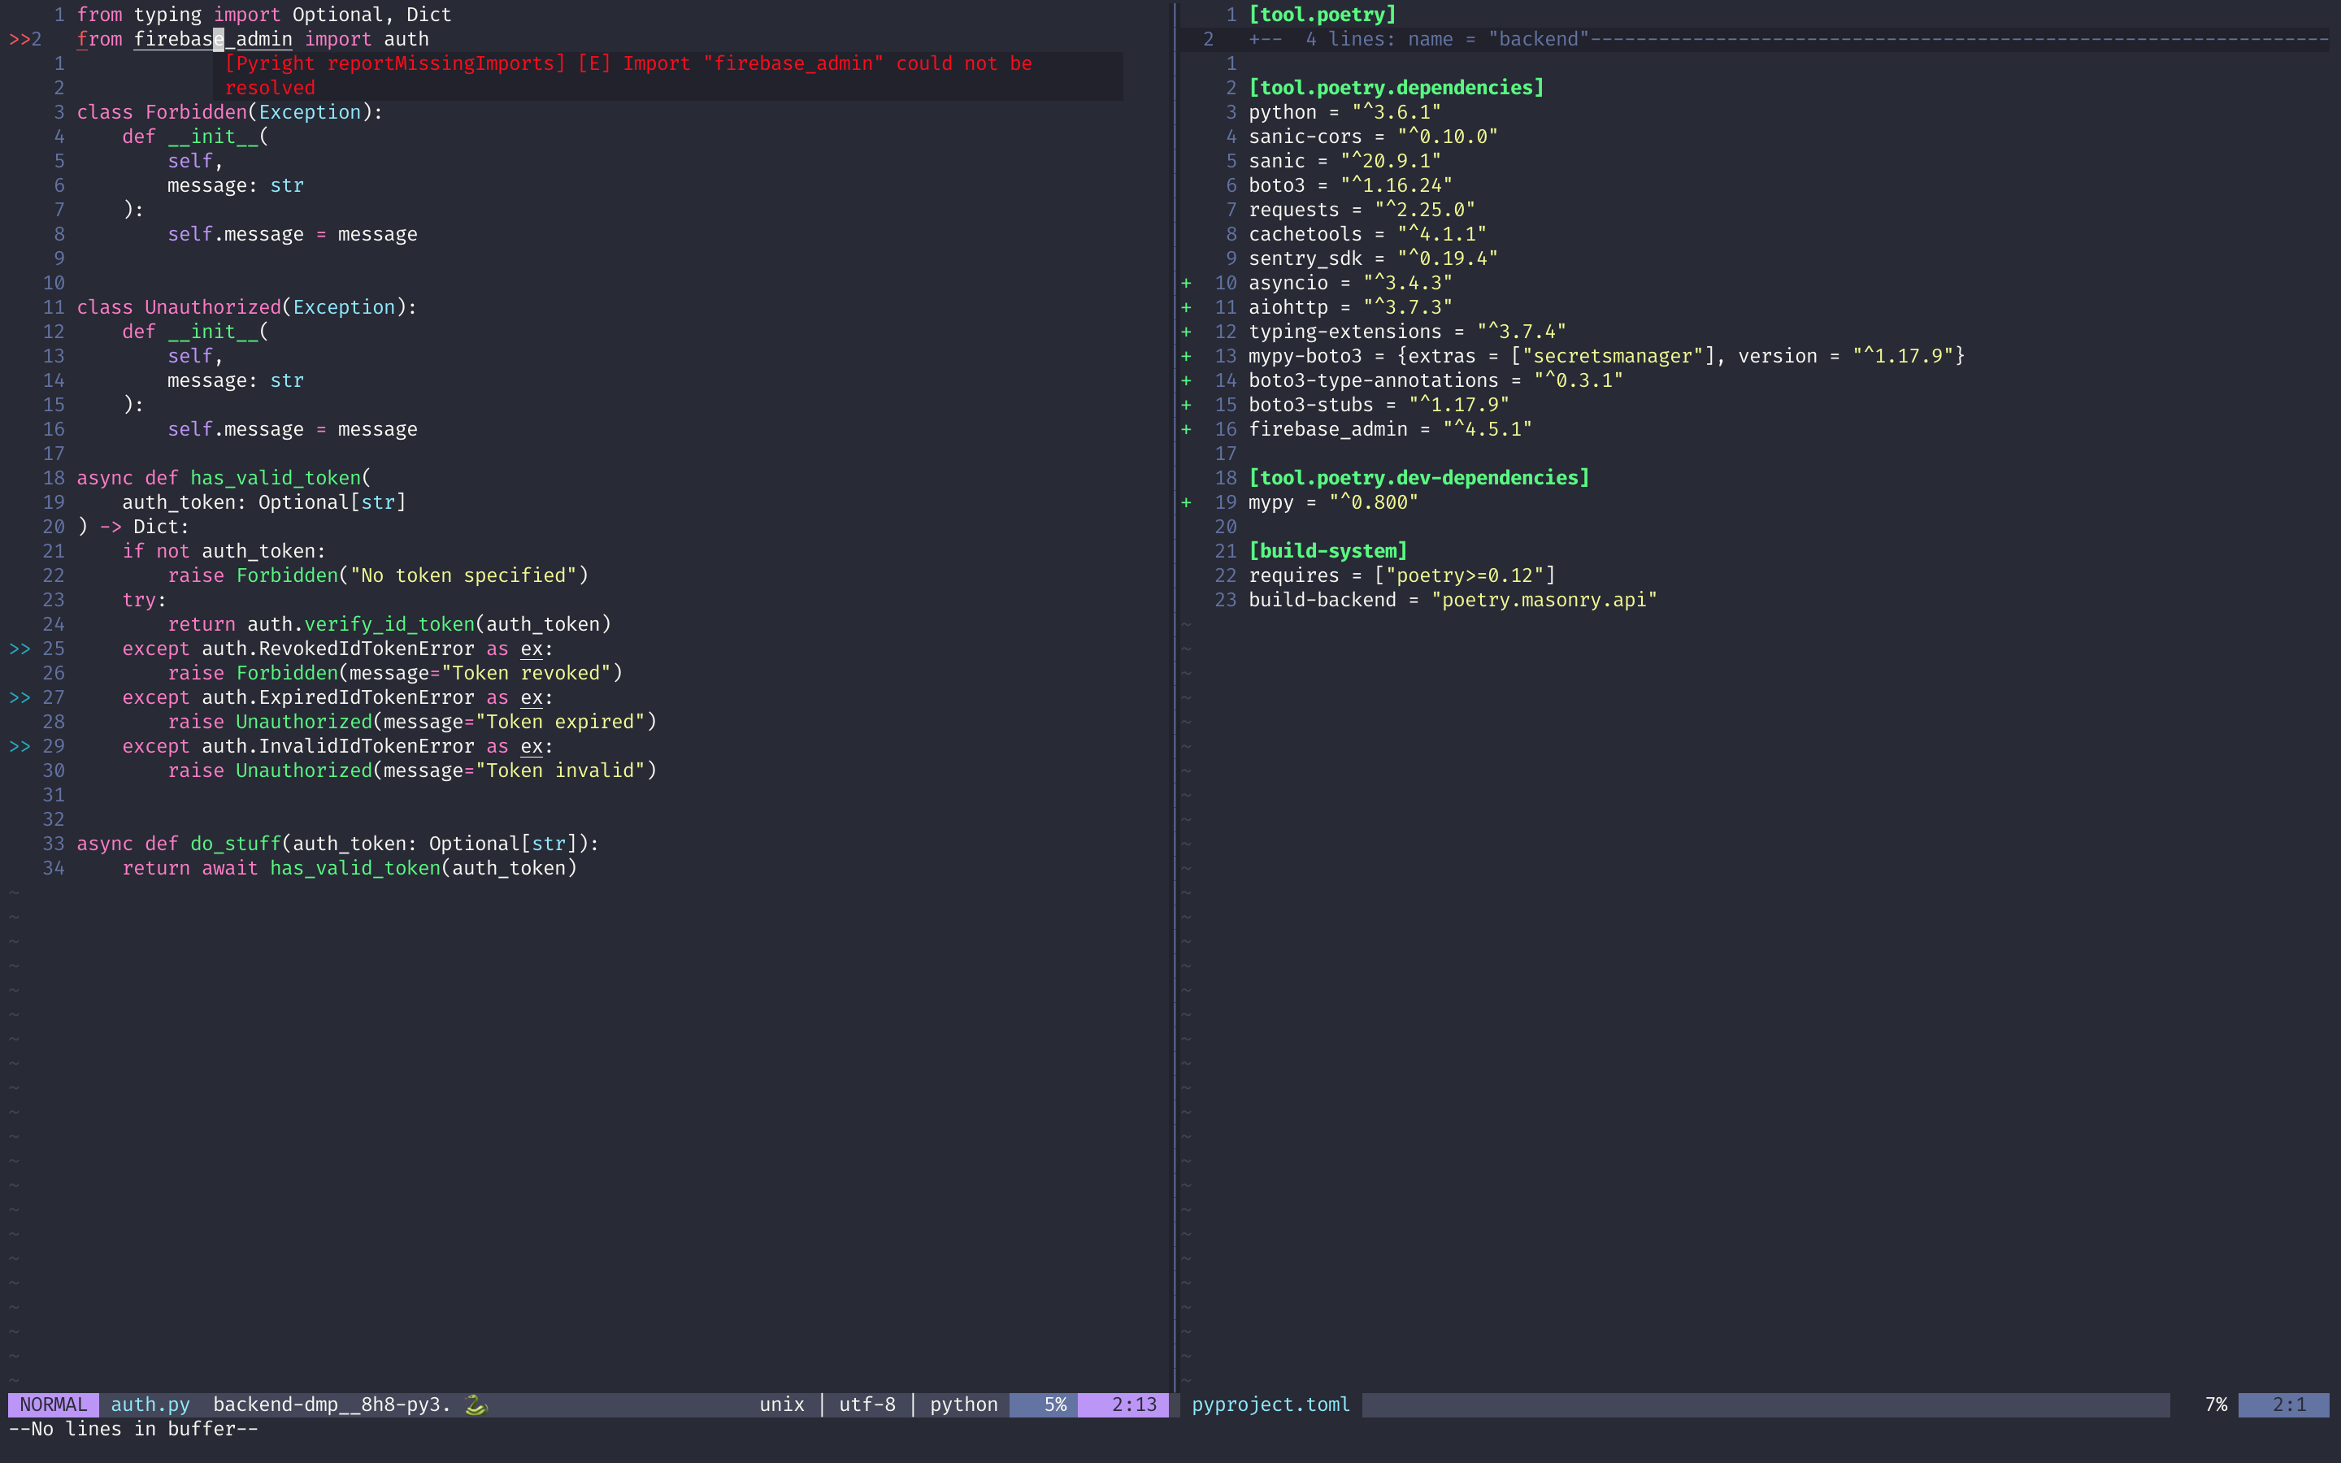Click the unix file format indicator
The width and height of the screenshot is (2341, 1463).
coord(782,1404)
